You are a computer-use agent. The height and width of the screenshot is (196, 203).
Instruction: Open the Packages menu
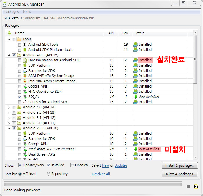coord(11,12)
